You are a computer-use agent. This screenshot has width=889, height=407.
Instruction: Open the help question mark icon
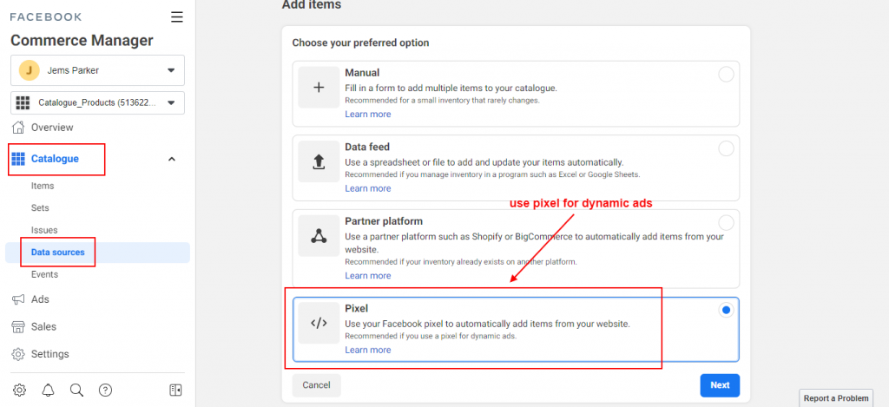coord(105,390)
